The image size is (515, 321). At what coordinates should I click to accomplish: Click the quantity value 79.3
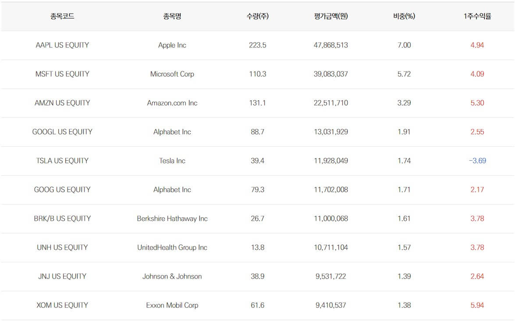258,189
